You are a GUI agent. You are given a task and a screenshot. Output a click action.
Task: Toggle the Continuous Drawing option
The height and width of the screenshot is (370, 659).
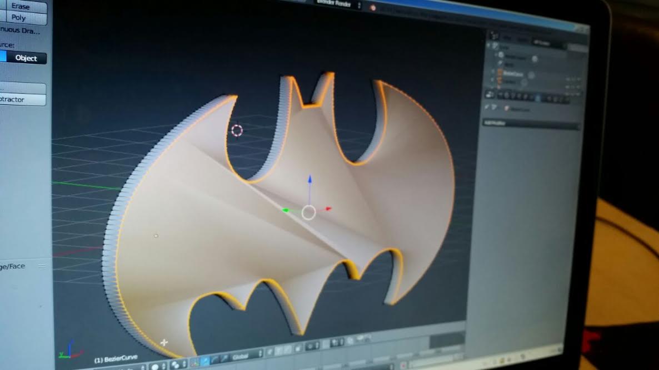(20, 30)
